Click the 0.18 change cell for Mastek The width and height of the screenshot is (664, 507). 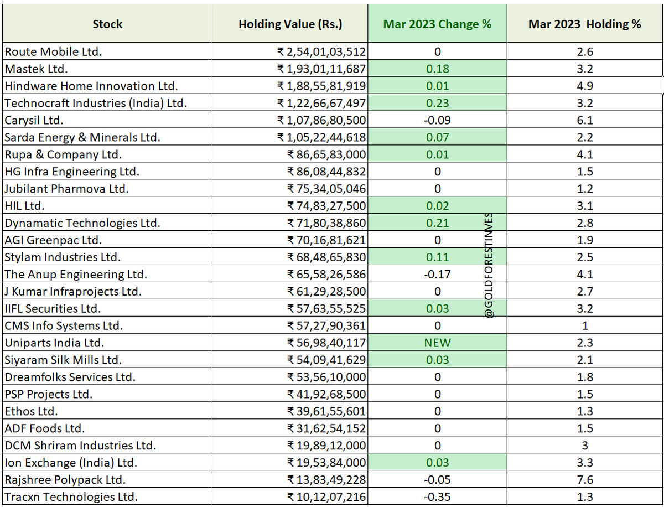pyautogui.click(x=437, y=69)
